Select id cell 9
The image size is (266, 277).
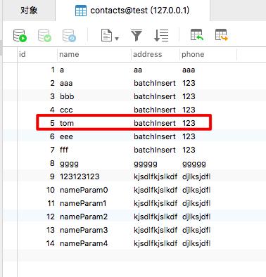point(52,176)
